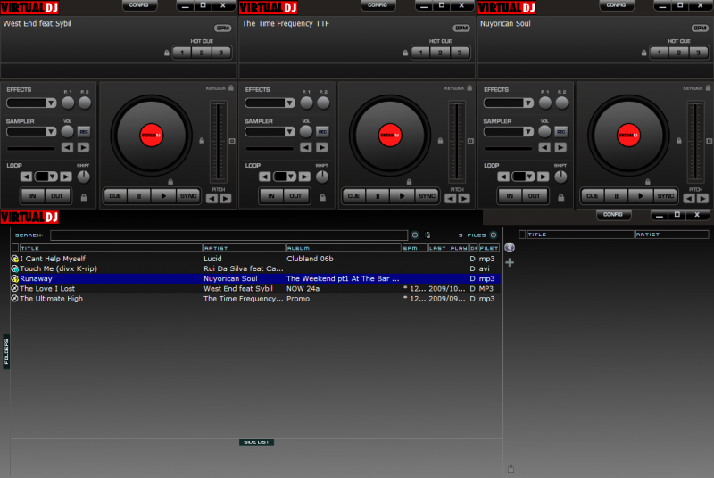
Task: Click BPM button on West End deck
Action: [x=222, y=29]
